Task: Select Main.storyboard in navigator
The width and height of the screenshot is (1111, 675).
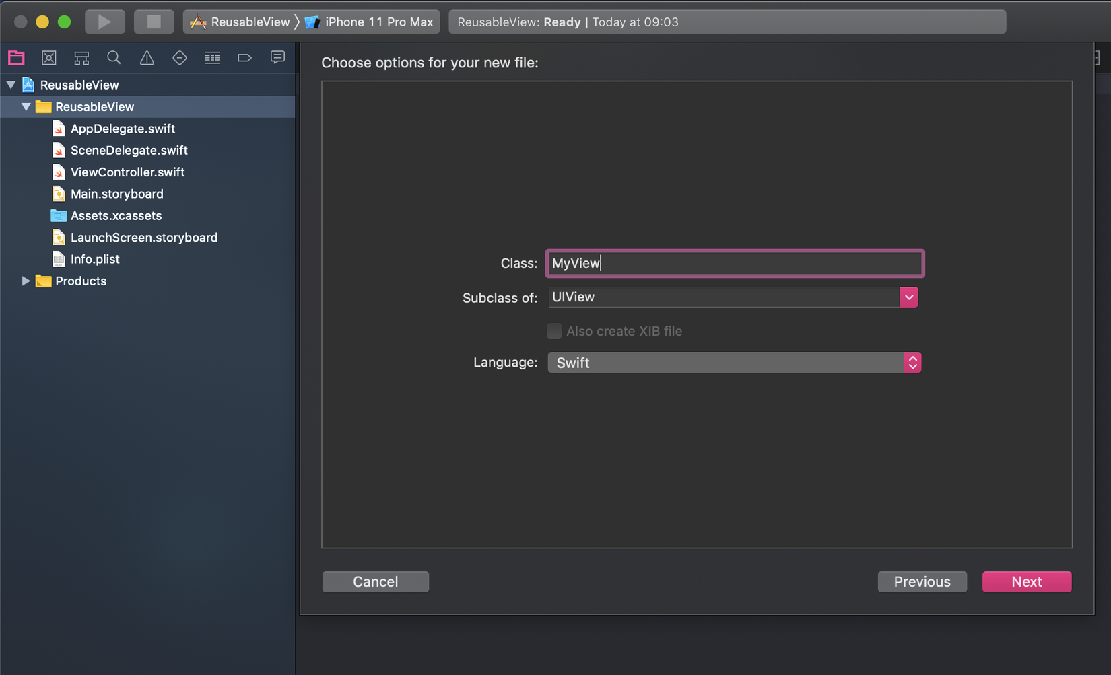Action: 147,194
